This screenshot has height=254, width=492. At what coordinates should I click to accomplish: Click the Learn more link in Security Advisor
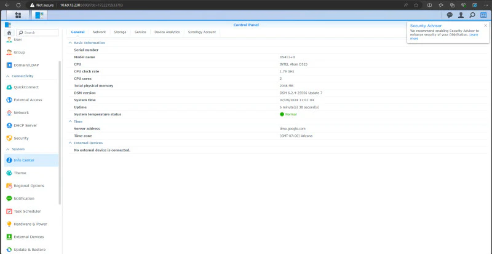click(474, 35)
